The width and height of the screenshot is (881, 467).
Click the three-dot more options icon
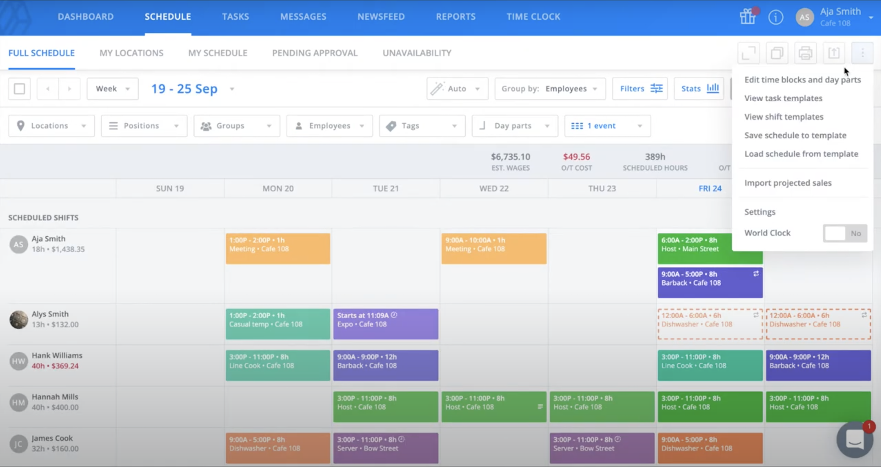click(862, 53)
